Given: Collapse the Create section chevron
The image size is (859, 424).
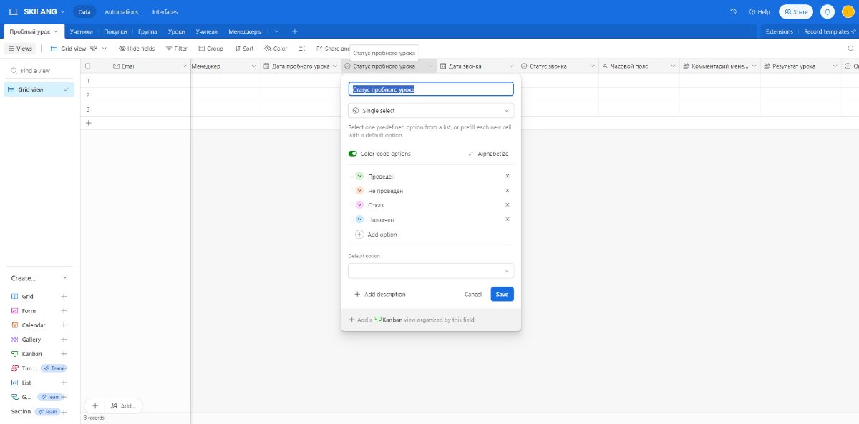Looking at the screenshot, I should 64,278.
